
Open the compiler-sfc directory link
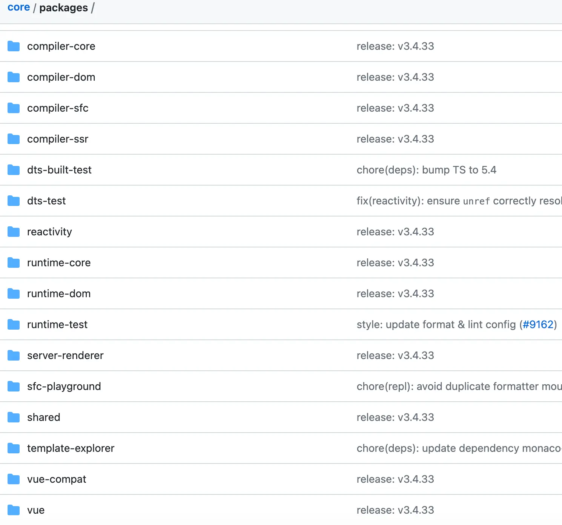58,108
